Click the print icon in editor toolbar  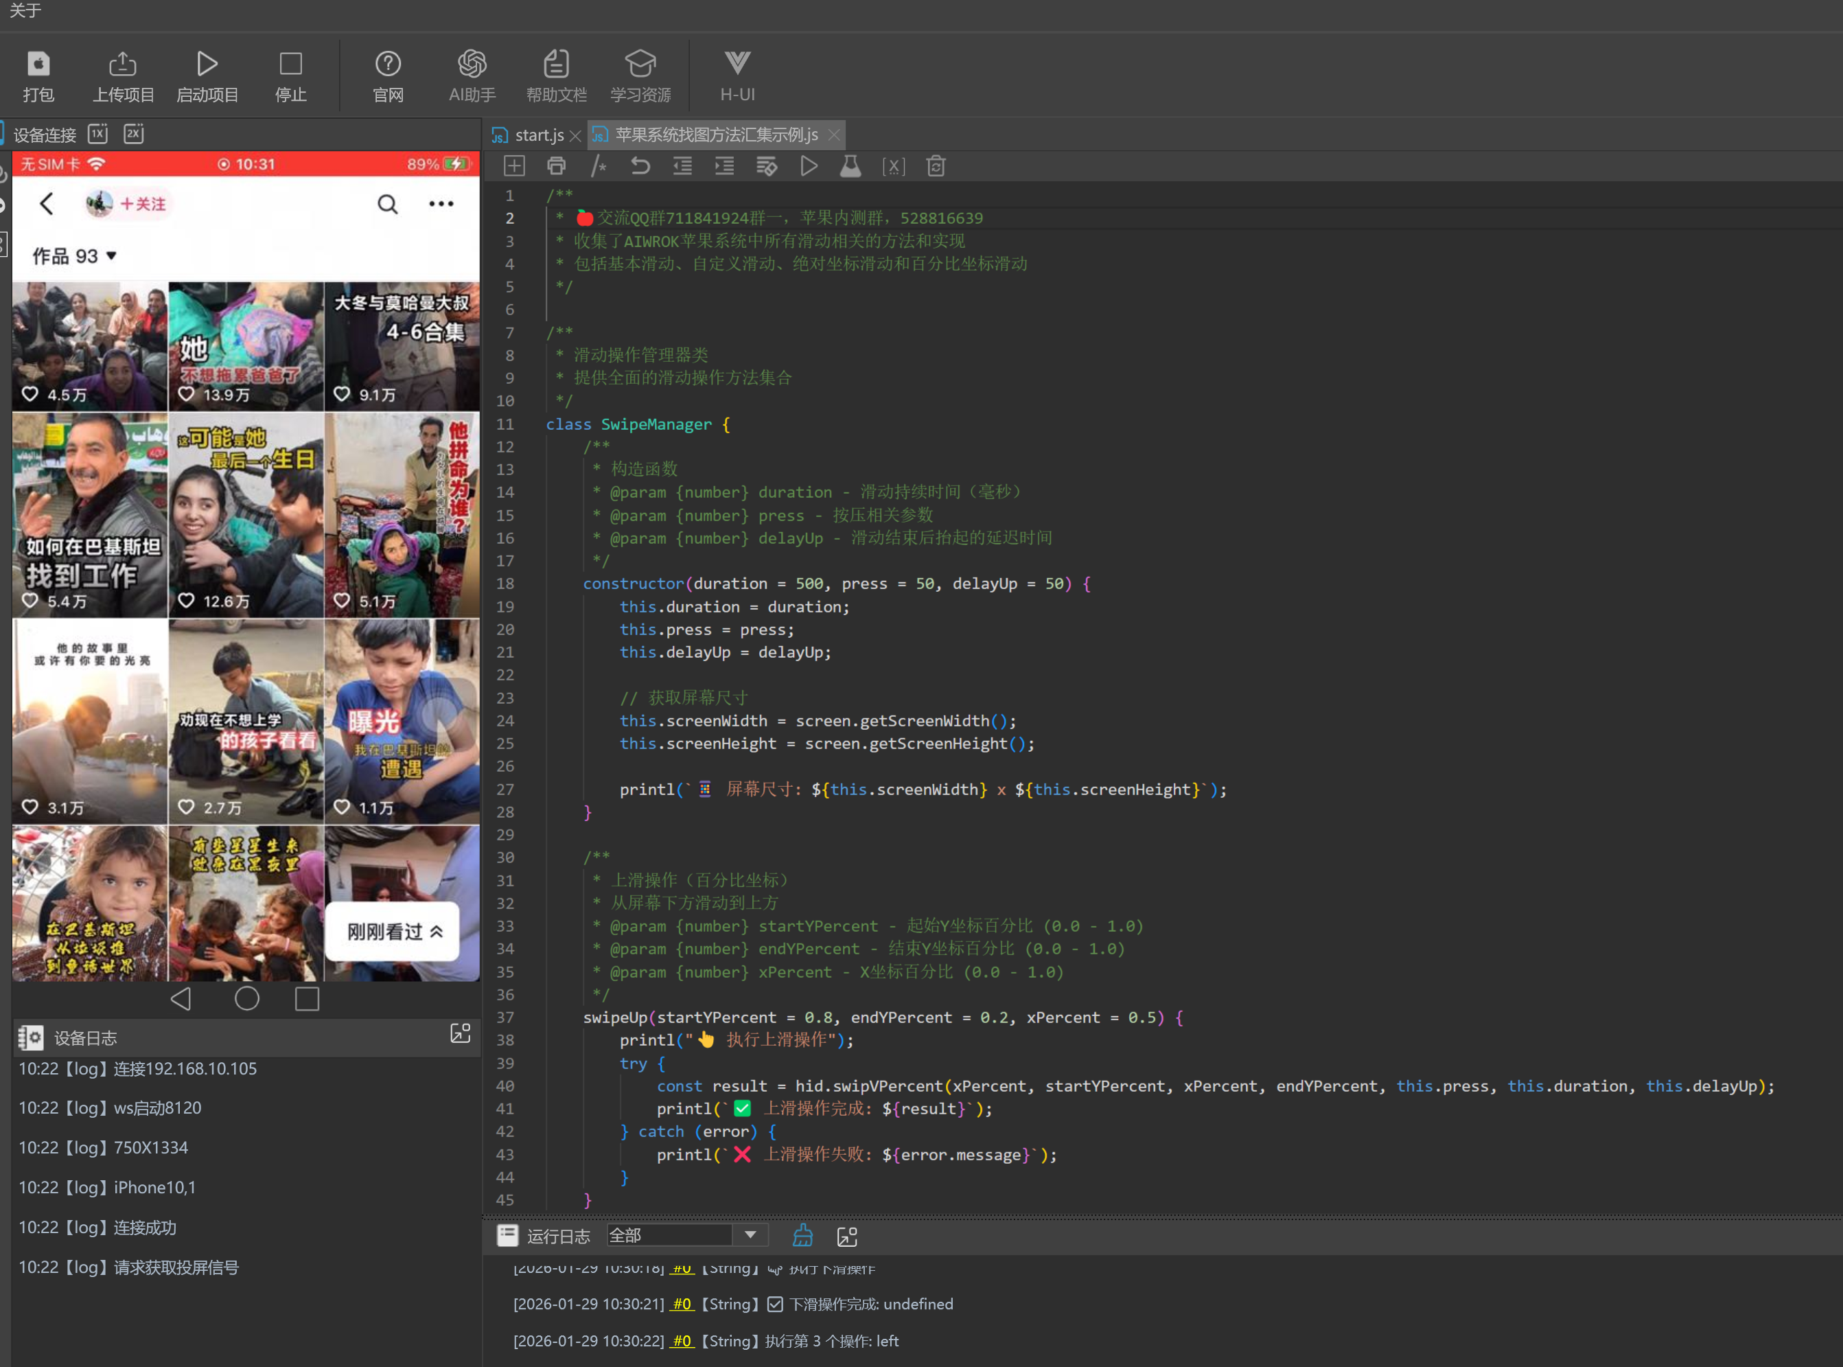(x=557, y=166)
